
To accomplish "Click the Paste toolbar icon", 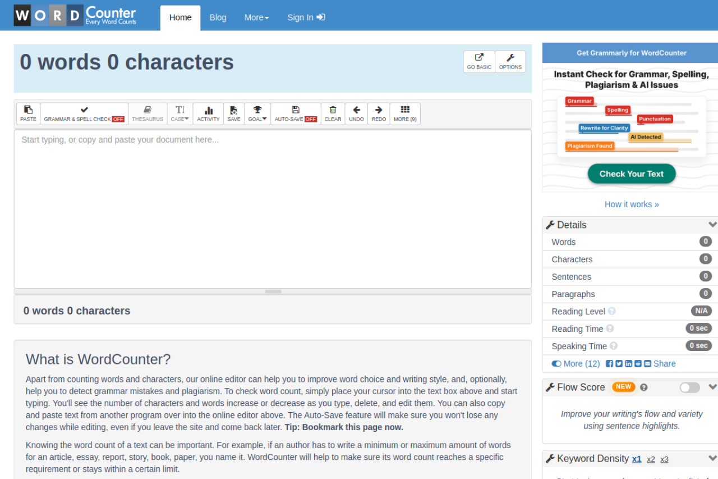I will 28,113.
